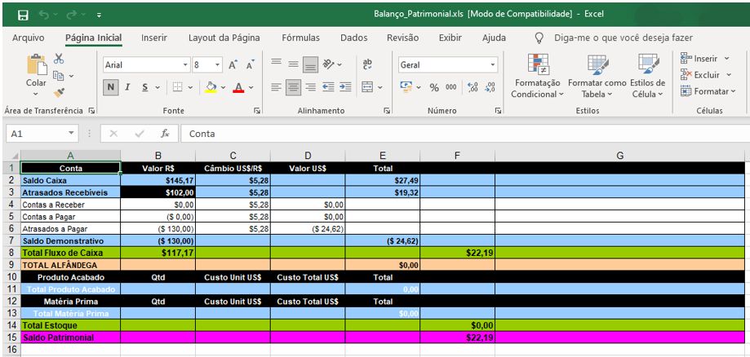This screenshot has height=357, width=750.
Task: Toggle italic I formatting
Action: tap(127, 87)
